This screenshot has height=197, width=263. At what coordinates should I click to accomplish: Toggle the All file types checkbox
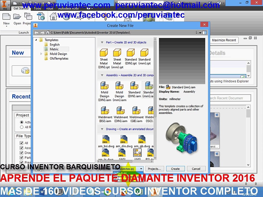coord(21,143)
